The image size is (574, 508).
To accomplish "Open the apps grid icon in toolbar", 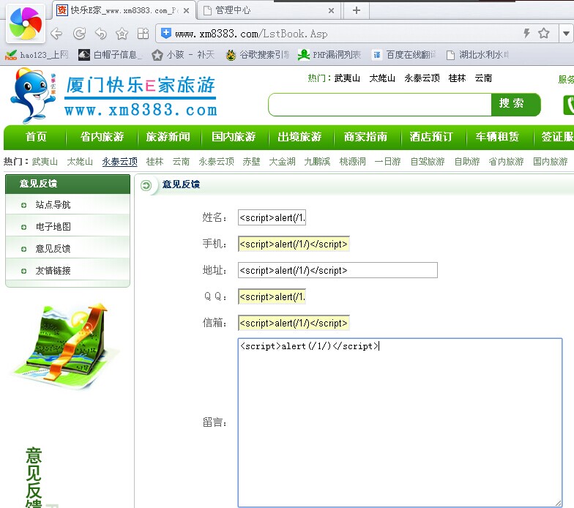I will [x=143, y=34].
